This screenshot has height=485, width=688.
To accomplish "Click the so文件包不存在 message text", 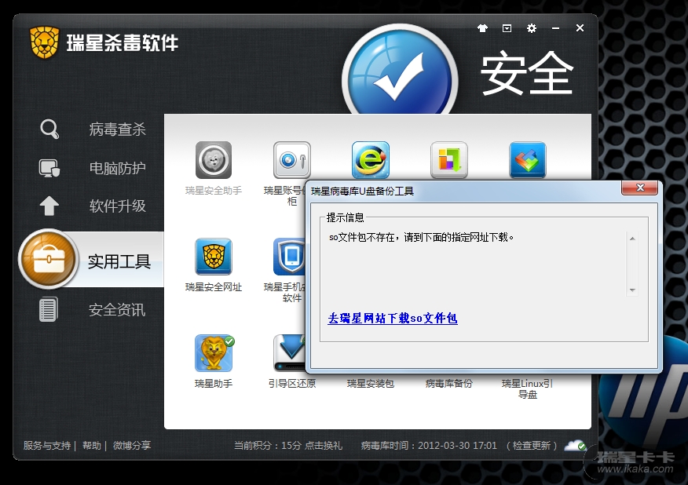I will (421, 238).
